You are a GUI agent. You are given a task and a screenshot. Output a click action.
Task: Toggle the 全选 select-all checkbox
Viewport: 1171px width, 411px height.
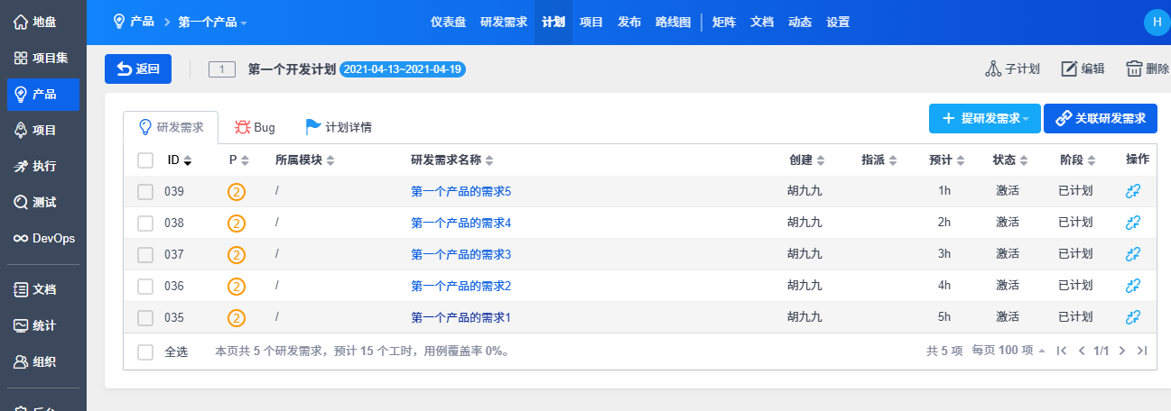tap(145, 352)
